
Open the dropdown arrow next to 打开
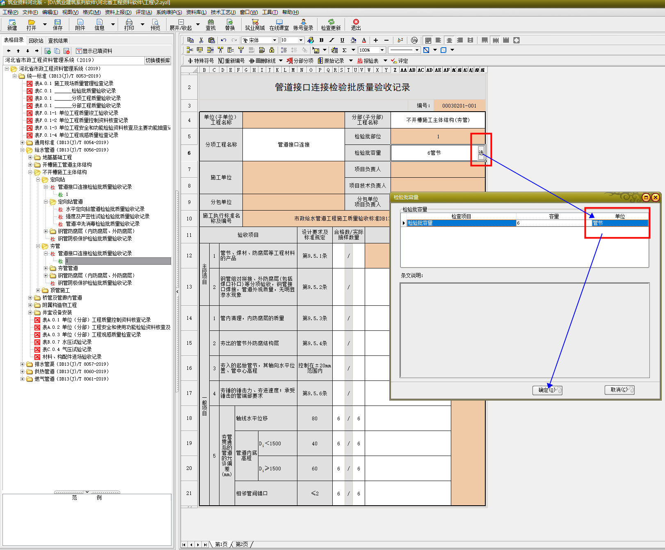[44, 24]
